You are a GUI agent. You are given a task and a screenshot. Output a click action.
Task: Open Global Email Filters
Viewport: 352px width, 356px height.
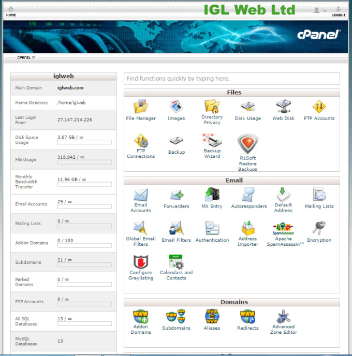coord(141,234)
